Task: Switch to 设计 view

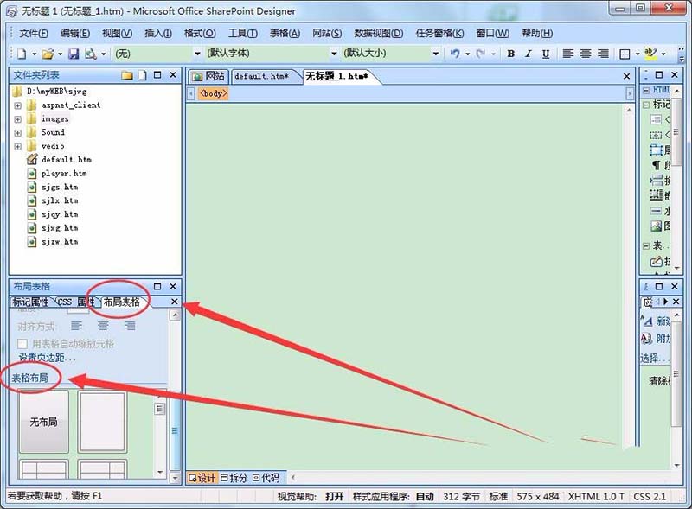Action: point(202,478)
